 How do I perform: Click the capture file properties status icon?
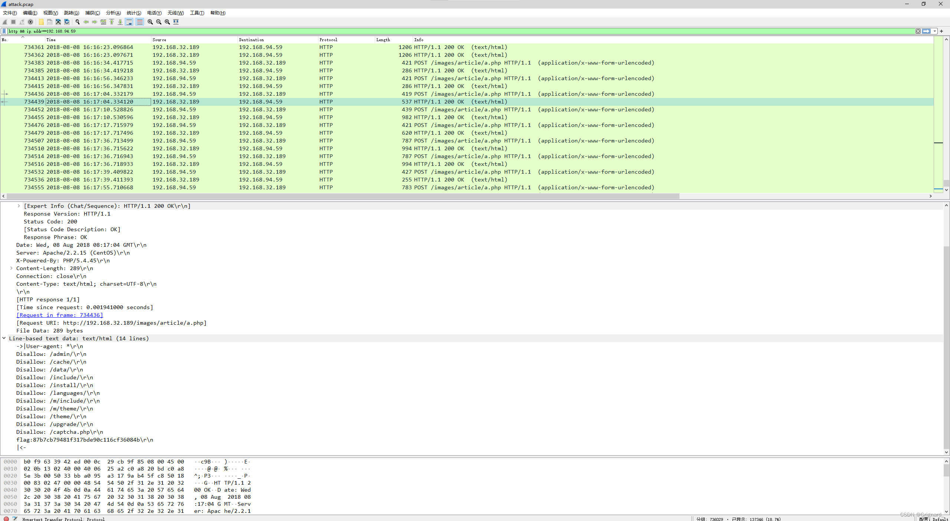[15, 518]
